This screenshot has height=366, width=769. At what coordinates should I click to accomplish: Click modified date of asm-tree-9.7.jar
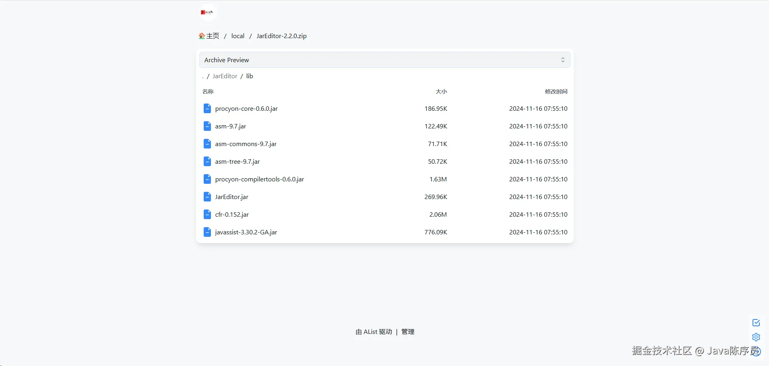[538, 162]
